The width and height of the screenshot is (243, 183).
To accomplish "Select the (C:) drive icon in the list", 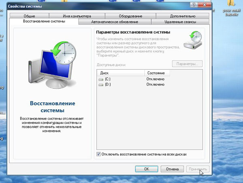I will pyautogui.click(x=101, y=79).
